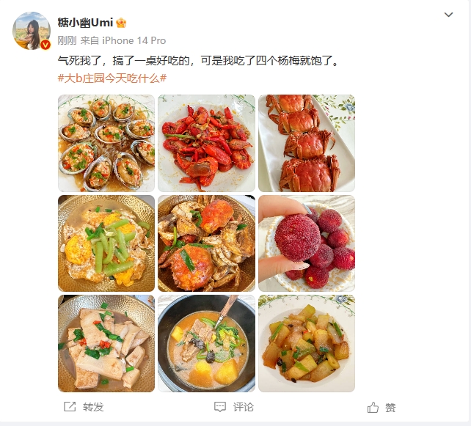Viewport: 471px width, 426px height.
Task: Open the soup in black pot photo
Action: pyautogui.click(x=206, y=343)
